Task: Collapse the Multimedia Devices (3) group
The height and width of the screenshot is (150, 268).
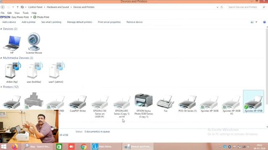Action: point(1,58)
